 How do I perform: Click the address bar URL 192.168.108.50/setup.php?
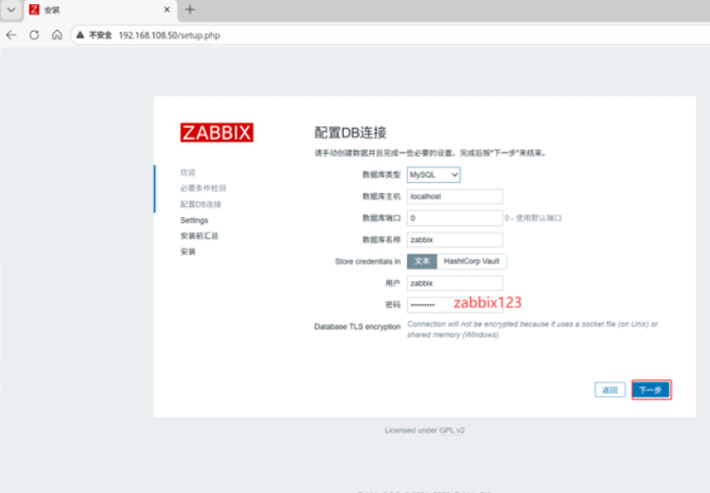(170, 35)
